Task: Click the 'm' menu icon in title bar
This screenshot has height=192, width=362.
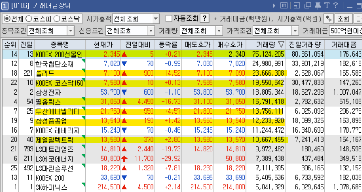Action: coord(284,5)
